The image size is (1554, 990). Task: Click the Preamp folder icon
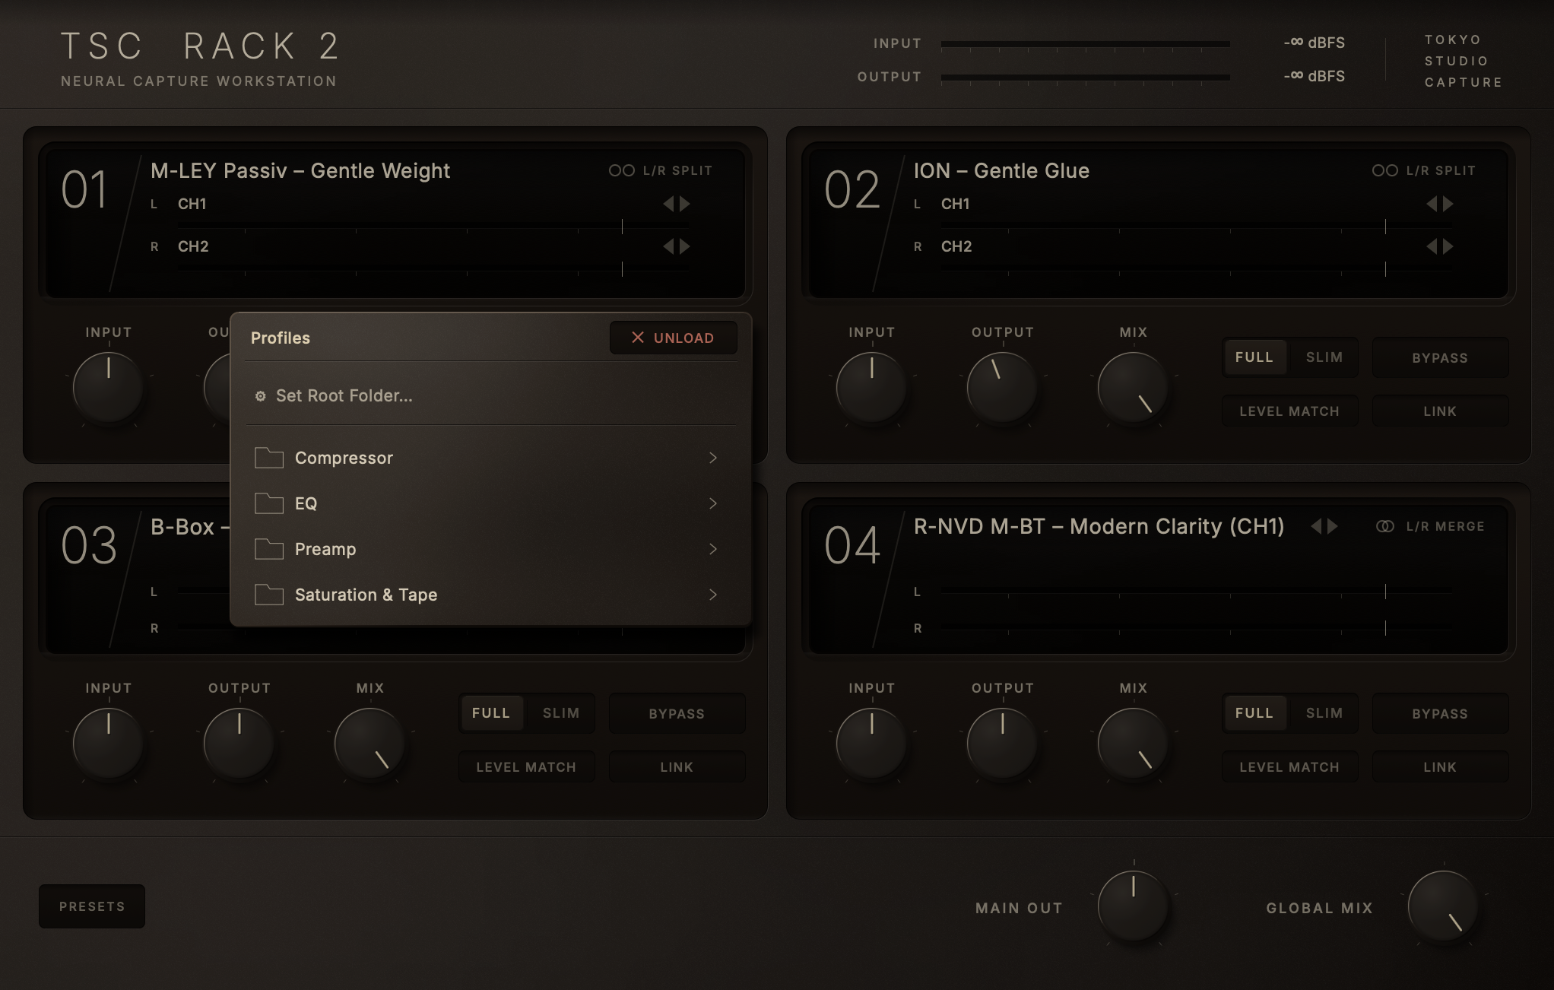269,548
